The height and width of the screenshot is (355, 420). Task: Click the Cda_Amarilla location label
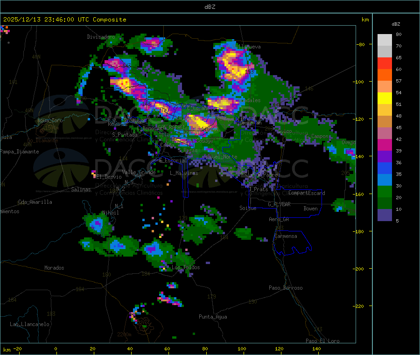[35, 202]
